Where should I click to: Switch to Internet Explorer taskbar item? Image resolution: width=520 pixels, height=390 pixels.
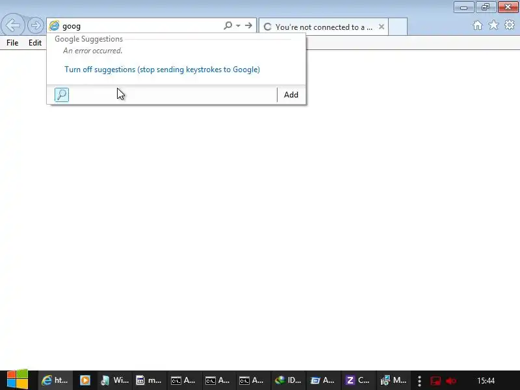pyautogui.click(x=56, y=380)
